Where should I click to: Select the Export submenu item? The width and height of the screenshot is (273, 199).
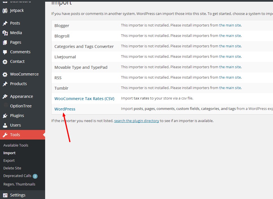click(9, 161)
